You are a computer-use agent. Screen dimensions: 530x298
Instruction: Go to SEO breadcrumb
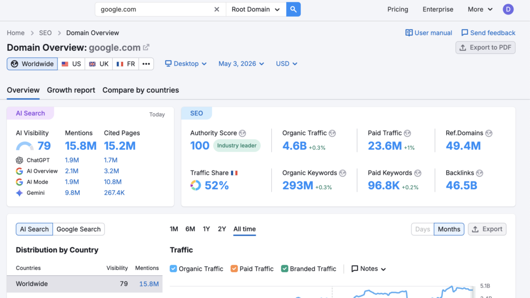tap(46, 33)
